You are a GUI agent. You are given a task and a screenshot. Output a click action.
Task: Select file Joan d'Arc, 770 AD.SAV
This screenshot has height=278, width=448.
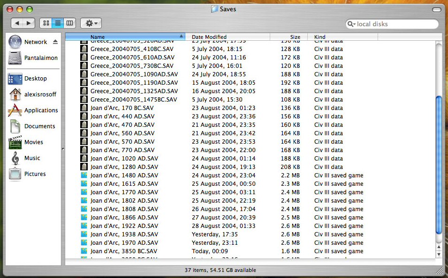[x=122, y=150]
